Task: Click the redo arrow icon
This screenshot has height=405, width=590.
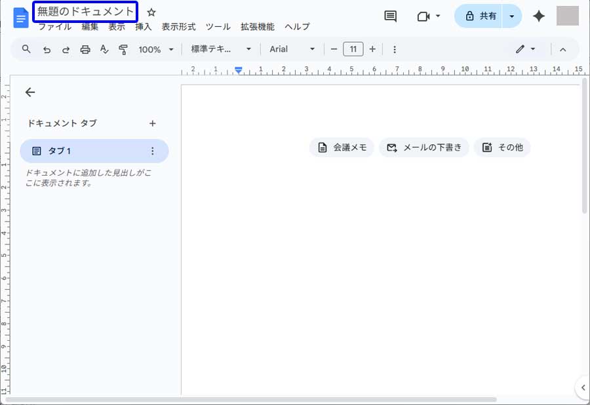Action: tap(66, 49)
